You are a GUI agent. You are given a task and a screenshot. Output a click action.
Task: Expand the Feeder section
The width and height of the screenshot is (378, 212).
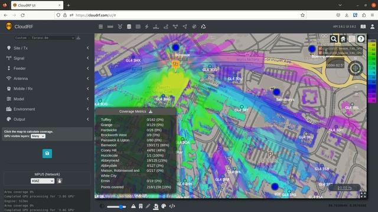tap(47, 68)
